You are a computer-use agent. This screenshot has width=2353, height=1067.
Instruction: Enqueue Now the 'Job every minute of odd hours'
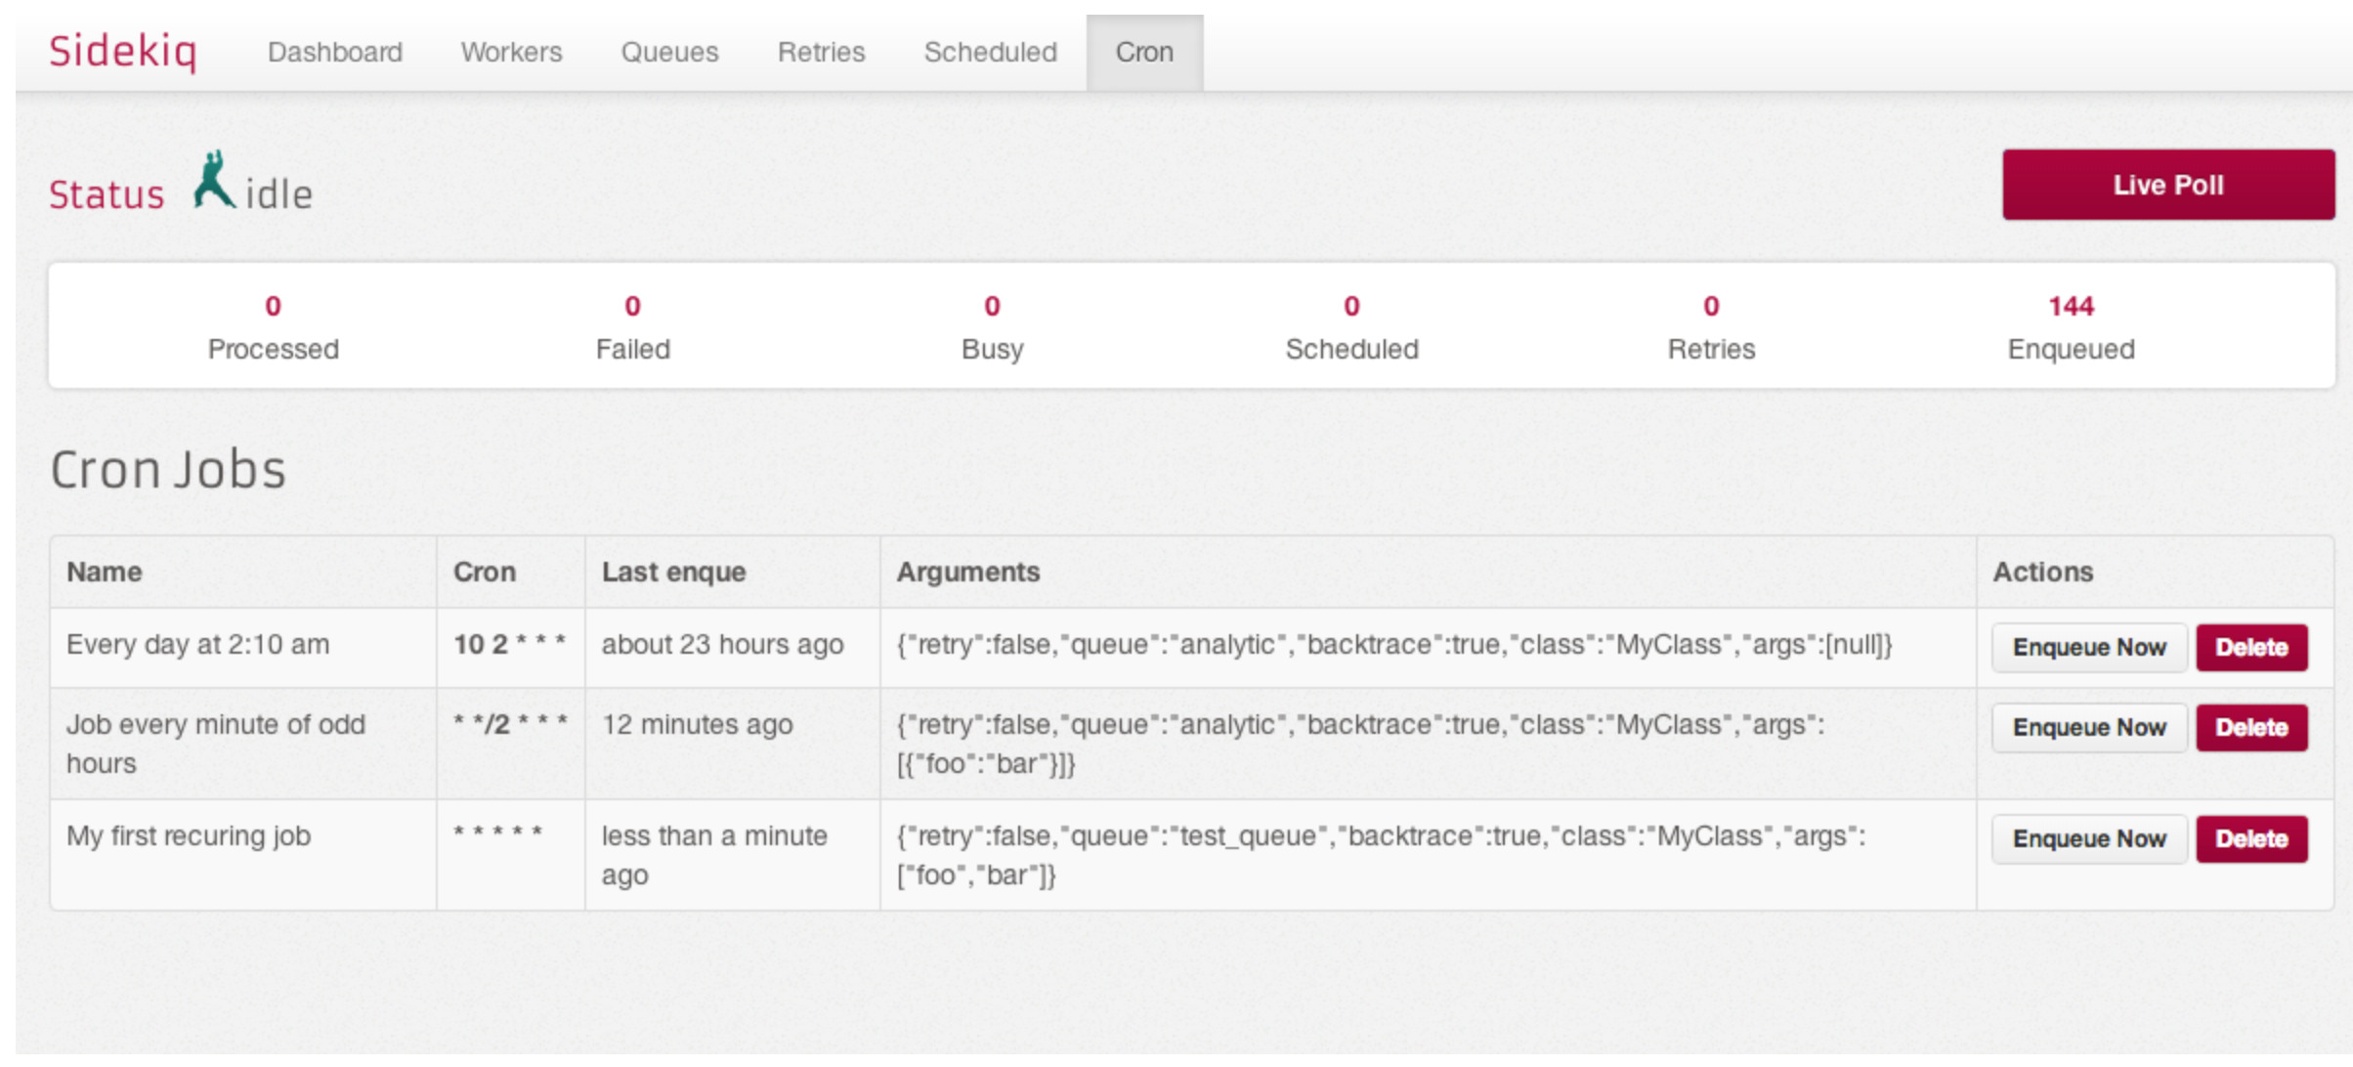[2088, 727]
